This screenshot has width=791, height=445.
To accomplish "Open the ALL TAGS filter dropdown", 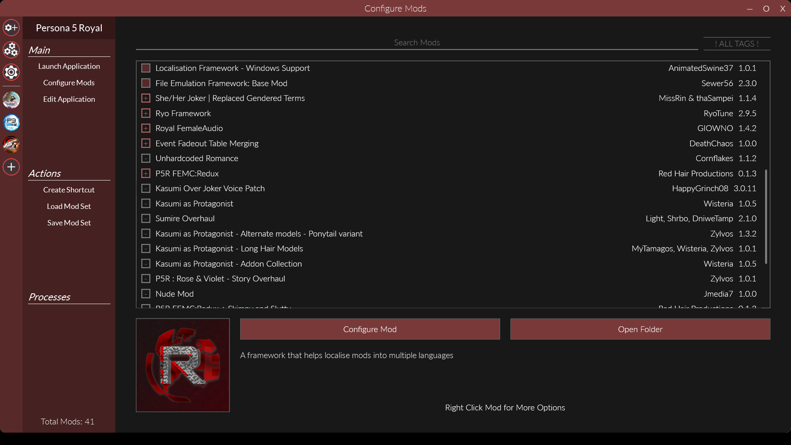I will pyautogui.click(x=737, y=44).
